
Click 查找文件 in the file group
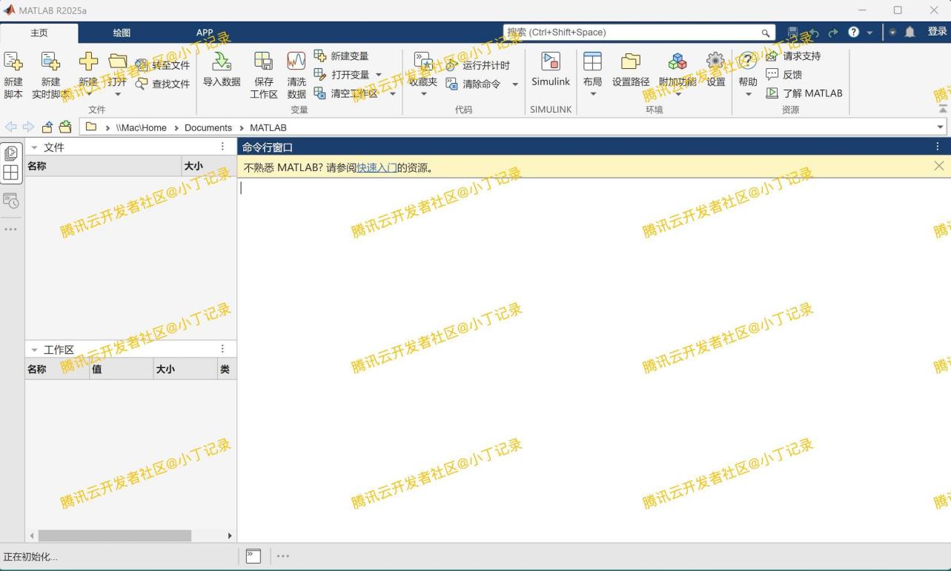click(163, 84)
